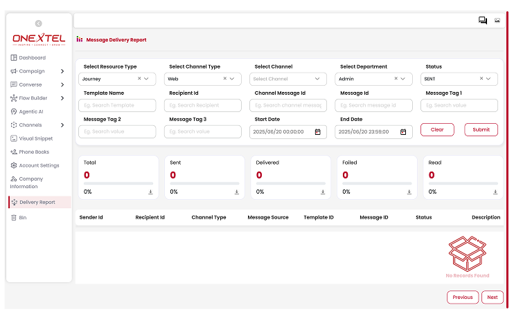The image size is (514, 323).
Task: Expand the Select Department dropdown arrow
Action: [x=404, y=79]
